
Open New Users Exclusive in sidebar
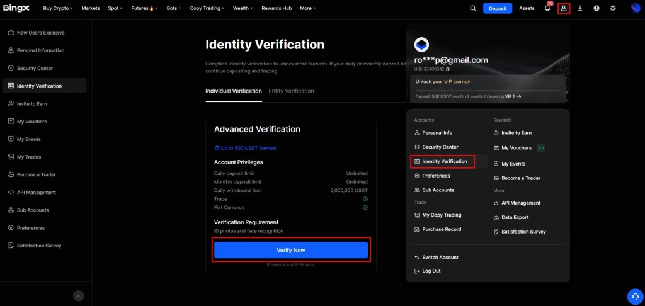coord(45,33)
